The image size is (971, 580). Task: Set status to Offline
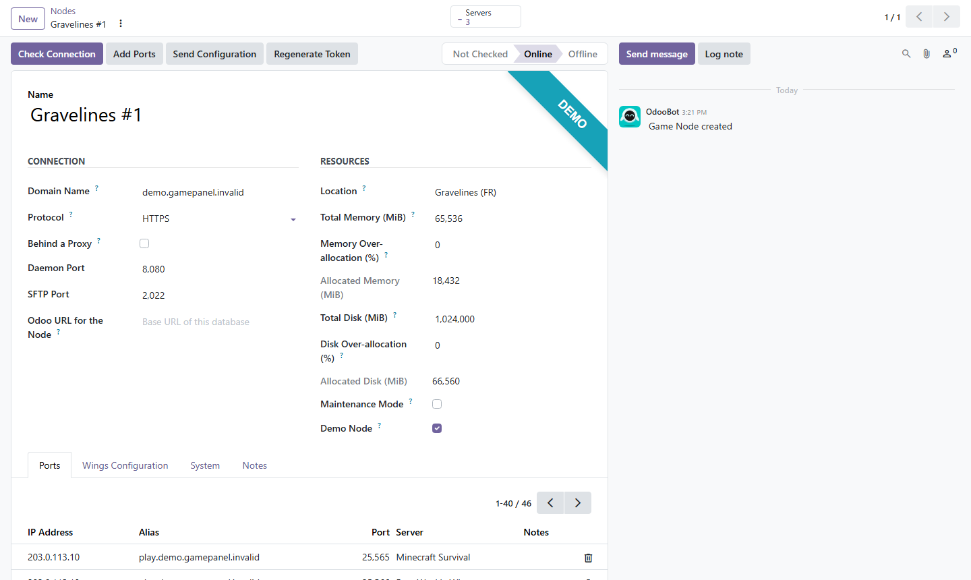pyautogui.click(x=583, y=54)
